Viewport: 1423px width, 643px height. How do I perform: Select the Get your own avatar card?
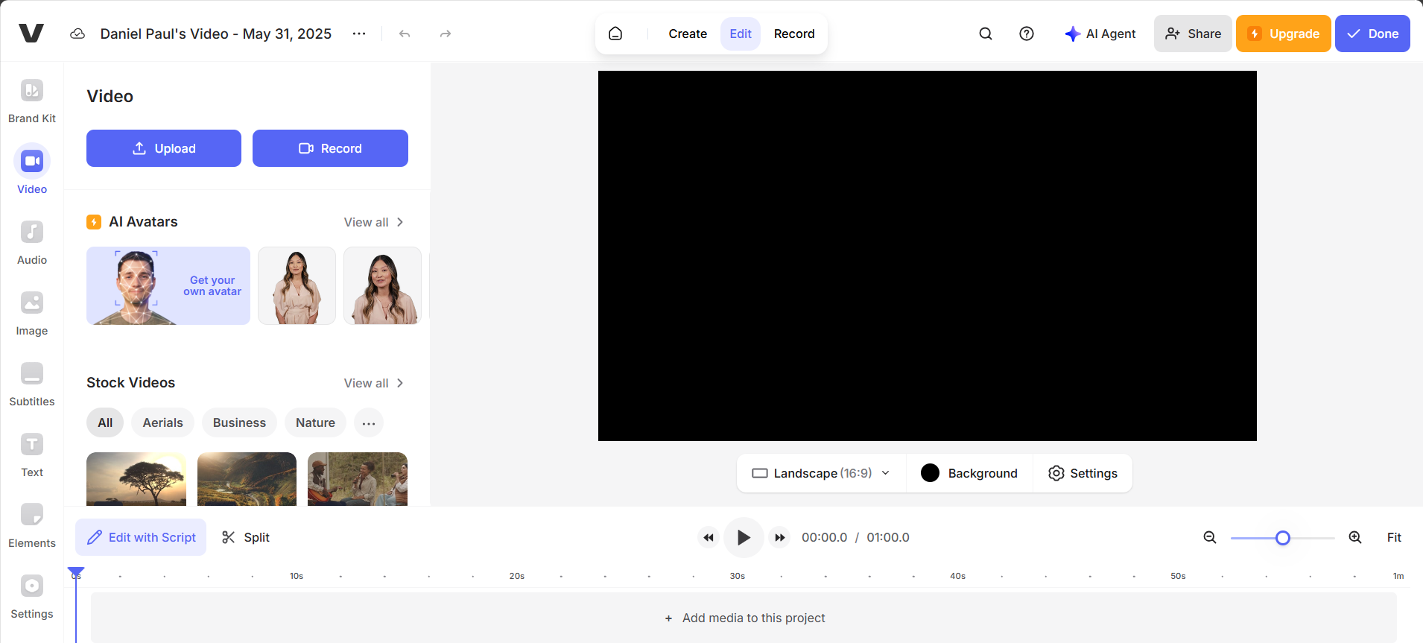click(168, 285)
